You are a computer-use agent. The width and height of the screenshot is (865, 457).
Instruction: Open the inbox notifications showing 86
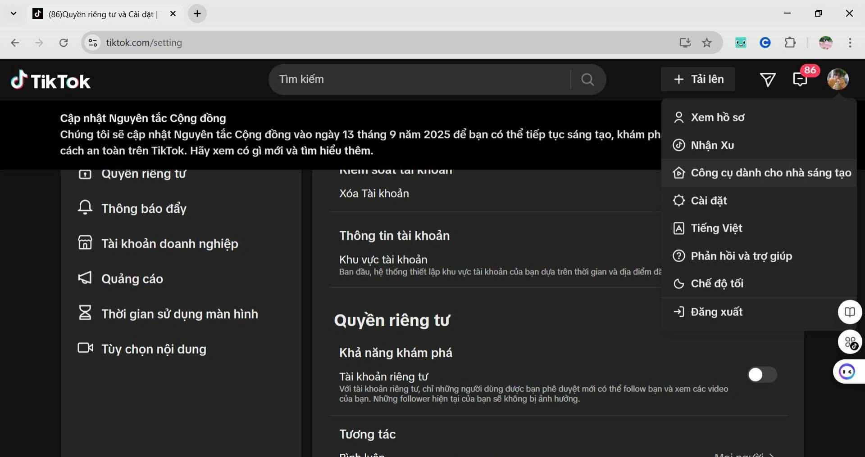click(x=801, y=80)
